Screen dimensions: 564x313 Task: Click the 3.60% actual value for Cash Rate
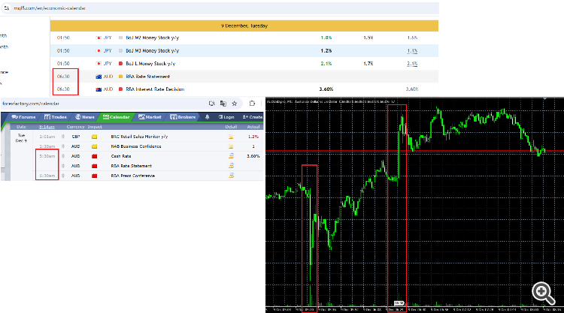pos(253,156)
